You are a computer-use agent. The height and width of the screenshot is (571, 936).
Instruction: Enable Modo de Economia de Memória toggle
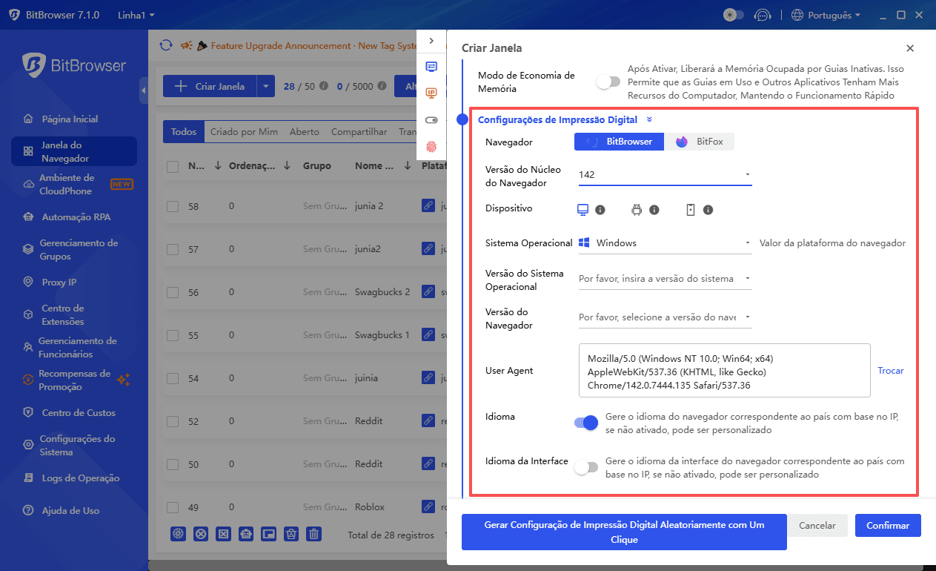[x=608, y=82]
